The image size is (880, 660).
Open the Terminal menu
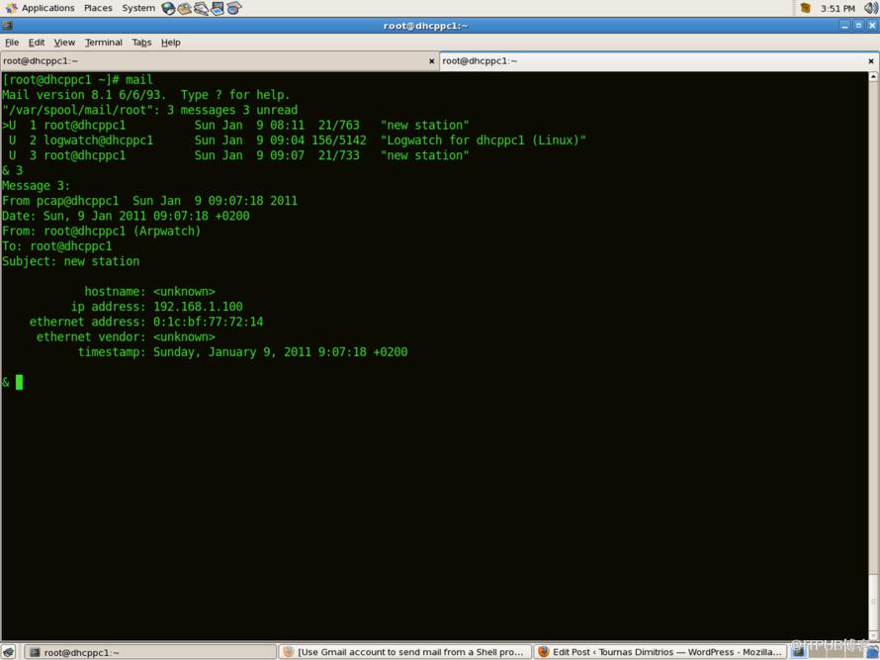pos(104,43)
